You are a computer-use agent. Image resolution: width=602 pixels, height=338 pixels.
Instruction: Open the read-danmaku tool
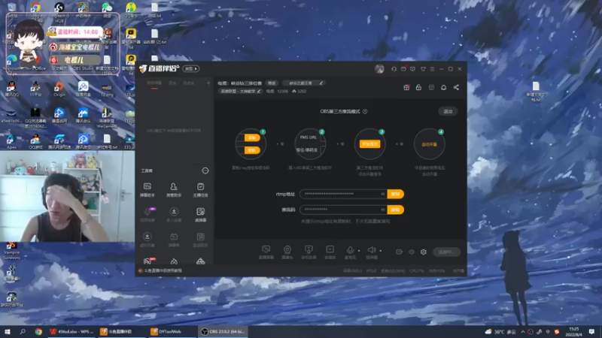(x=200, y=215)
